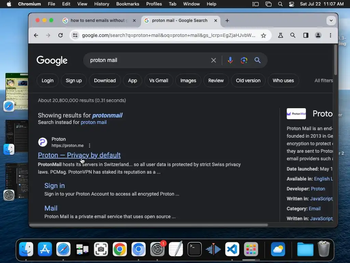350x263 pixels.
Task: Filter results with Sign up chip
Action: 74,80
